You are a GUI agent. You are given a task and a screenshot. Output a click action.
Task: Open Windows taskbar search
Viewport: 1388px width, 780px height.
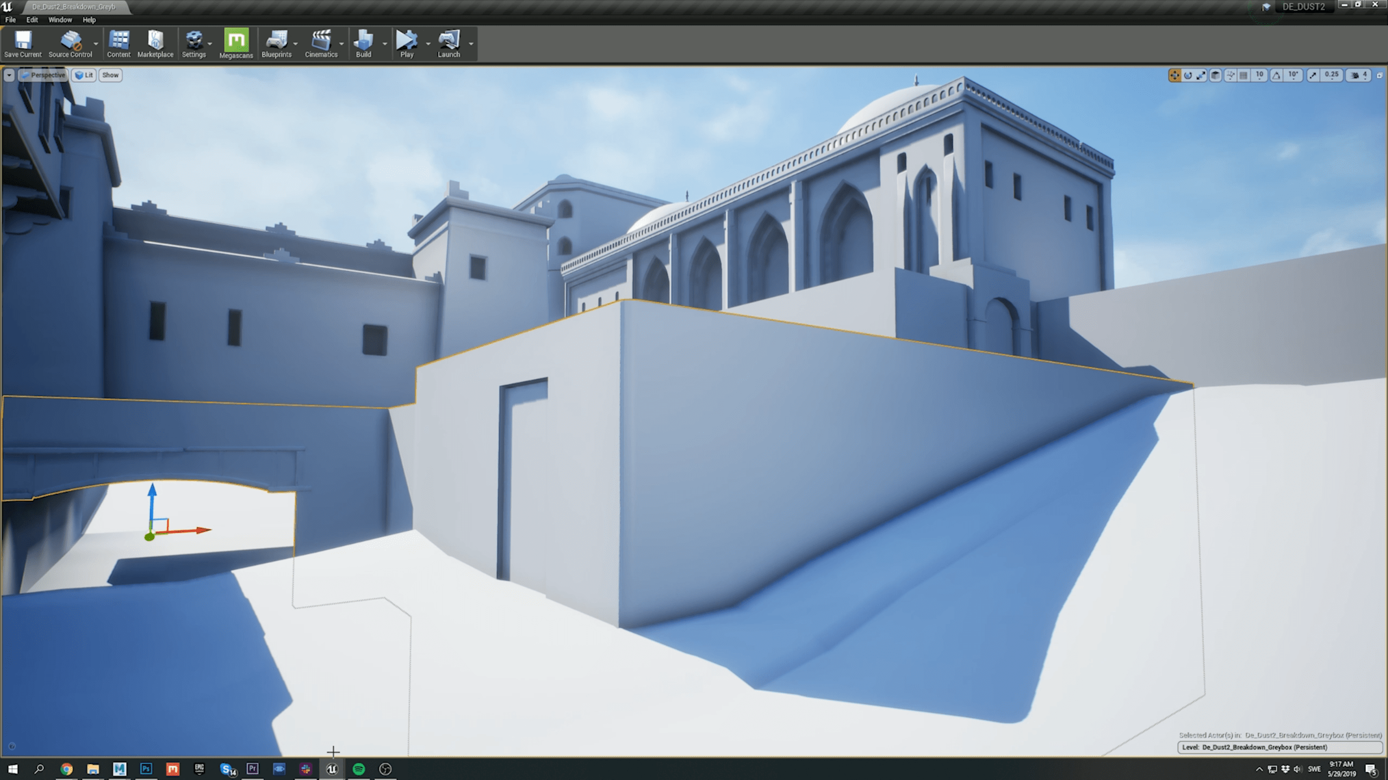pyautogui.click(x=39, y=769)
